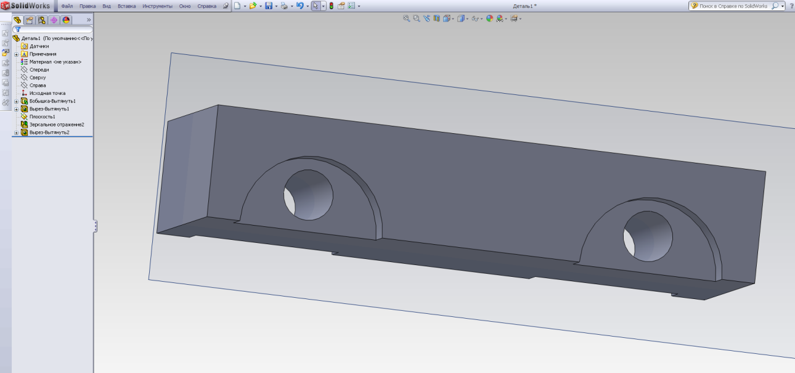Click the Undo arrow icon
Image resolution: width=795 pixels, height=373 pixels.
(x=300, y=6)
